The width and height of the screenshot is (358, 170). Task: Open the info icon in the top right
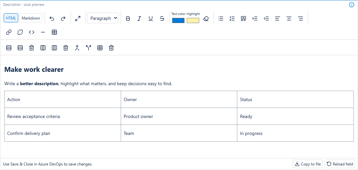[351, 5]
